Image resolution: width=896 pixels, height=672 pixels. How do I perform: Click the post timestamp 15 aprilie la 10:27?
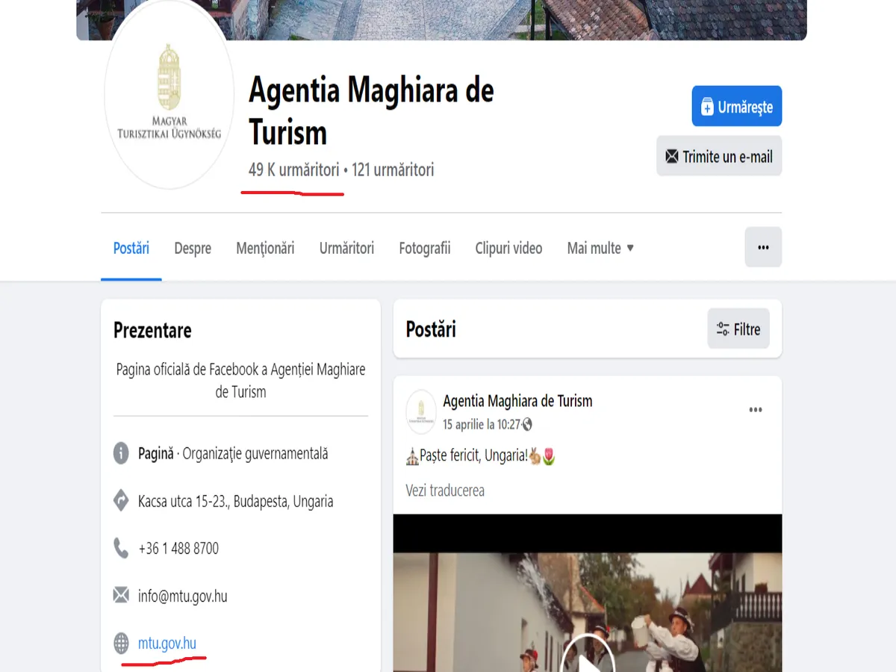(482, 424)
